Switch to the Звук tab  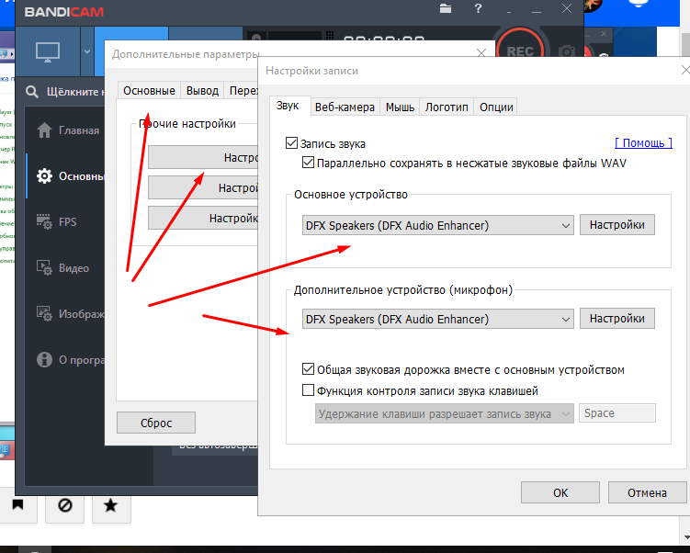coord(288,106)
